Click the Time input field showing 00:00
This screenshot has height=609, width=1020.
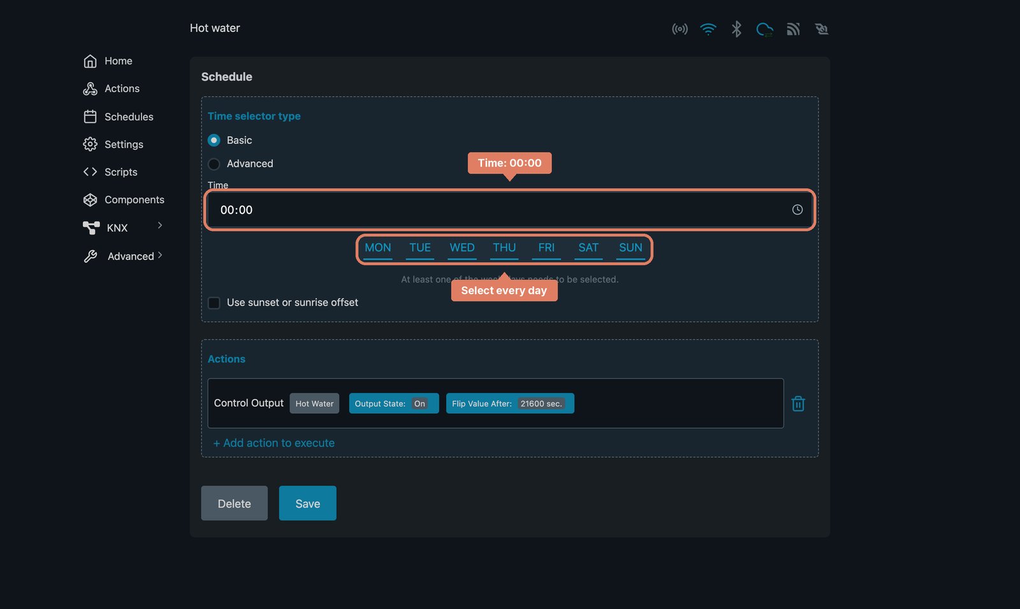pos(510,210)
